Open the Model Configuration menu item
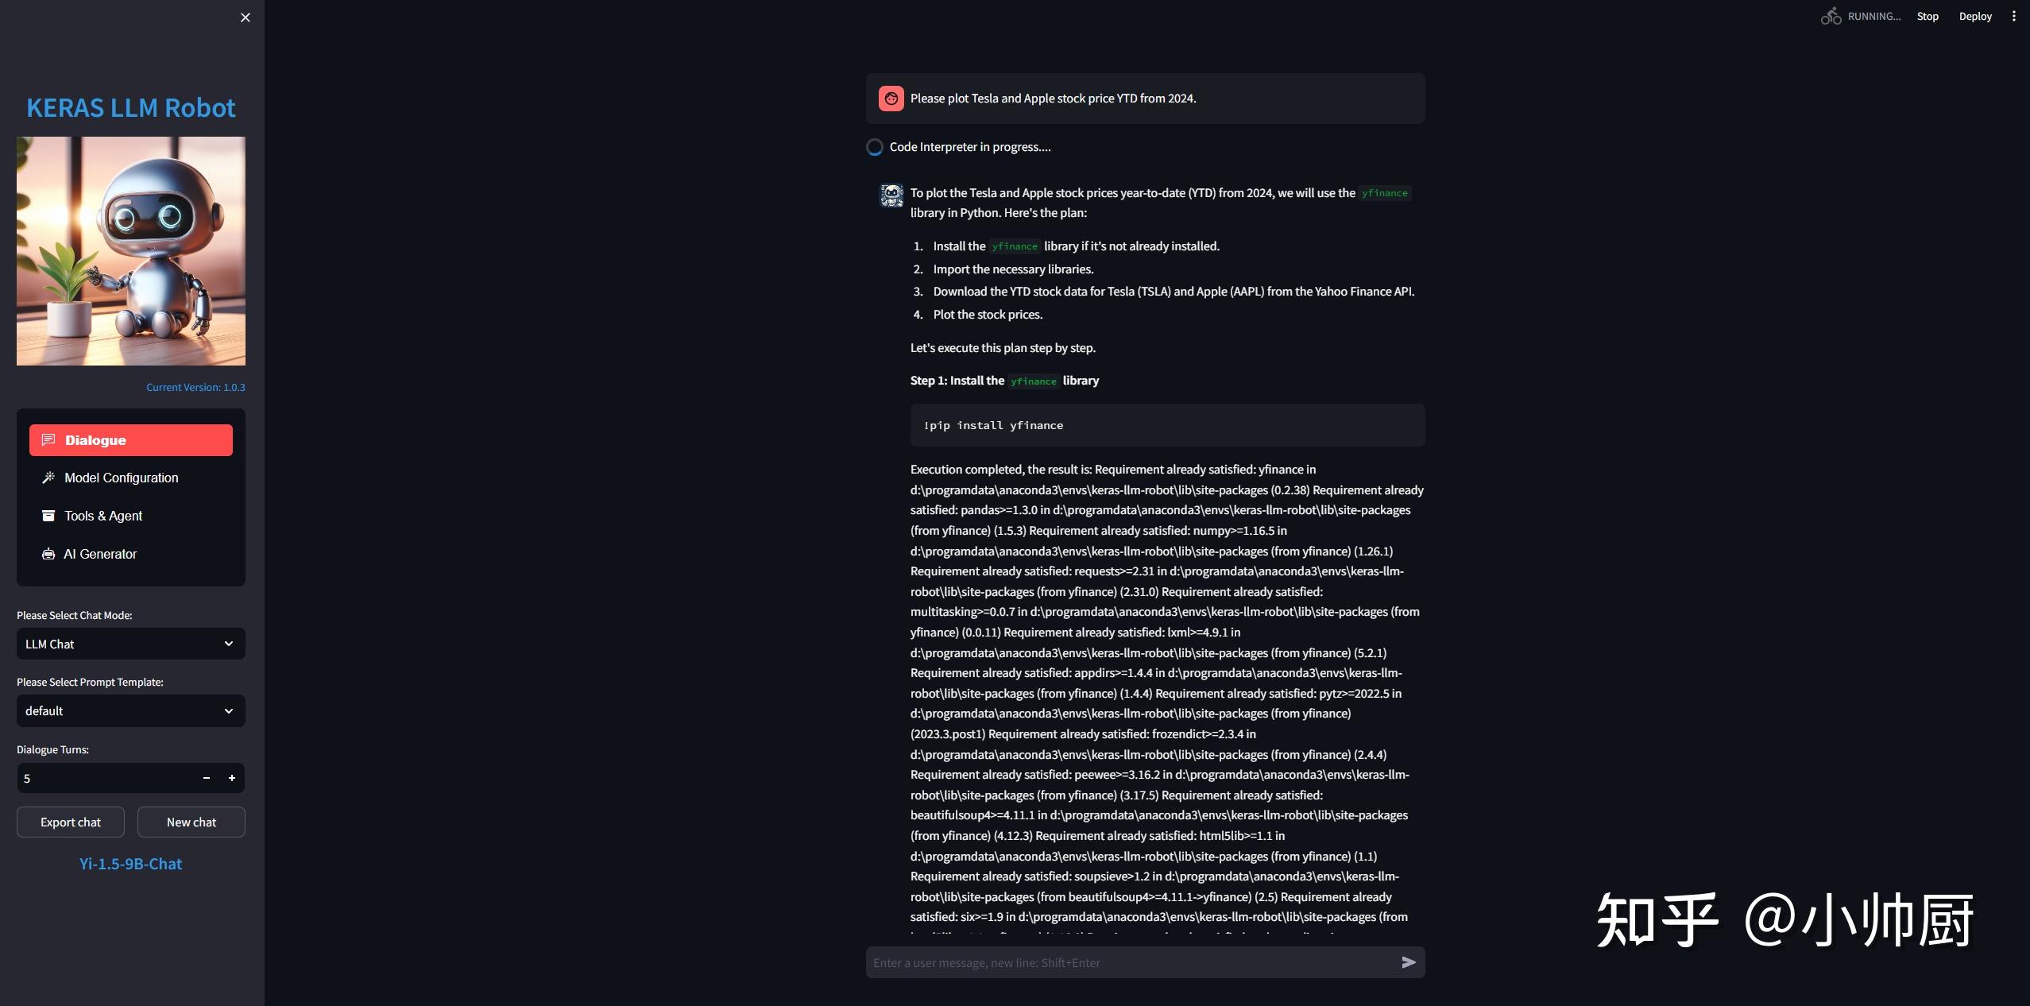 (x=121, y=478)
